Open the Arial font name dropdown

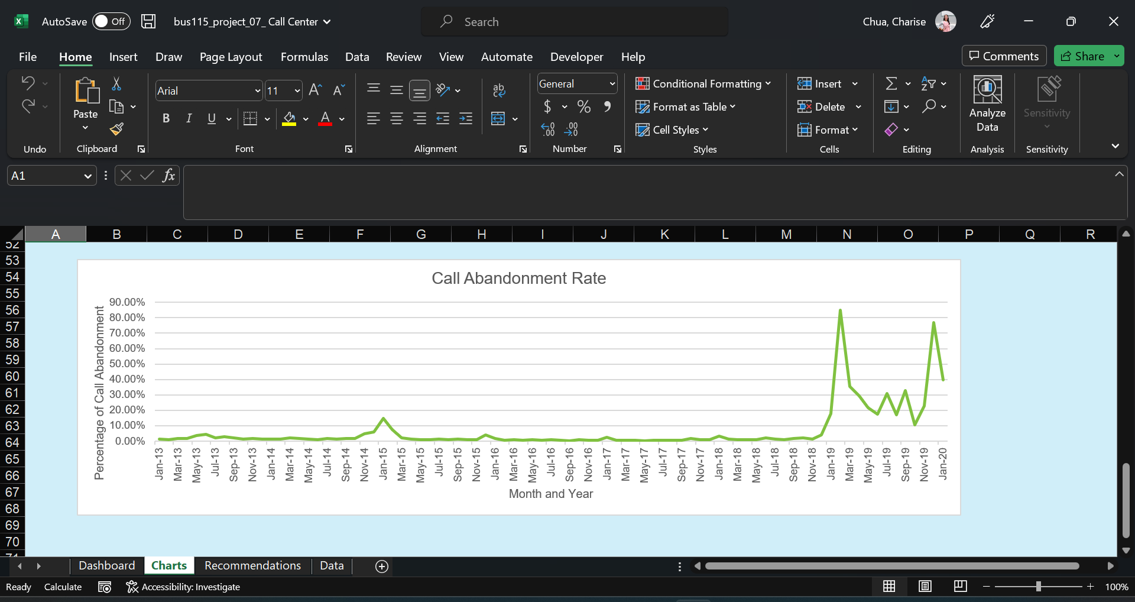tap(257, 91)
